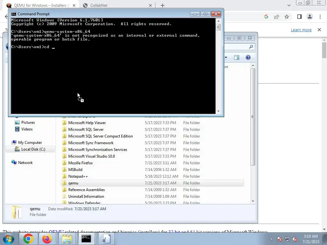Open the Explorer view options dropdown arrow
Screen dimensions: 327x245
(x=226, y=57)
